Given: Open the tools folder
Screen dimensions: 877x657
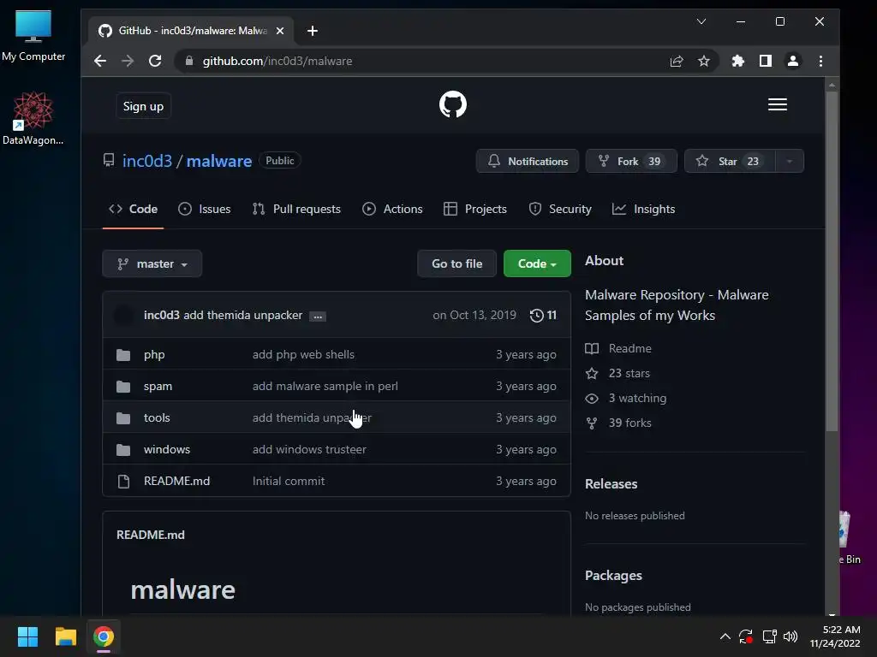Looking at the screenshot, I should pyautogui.click(x=157, y=417).
